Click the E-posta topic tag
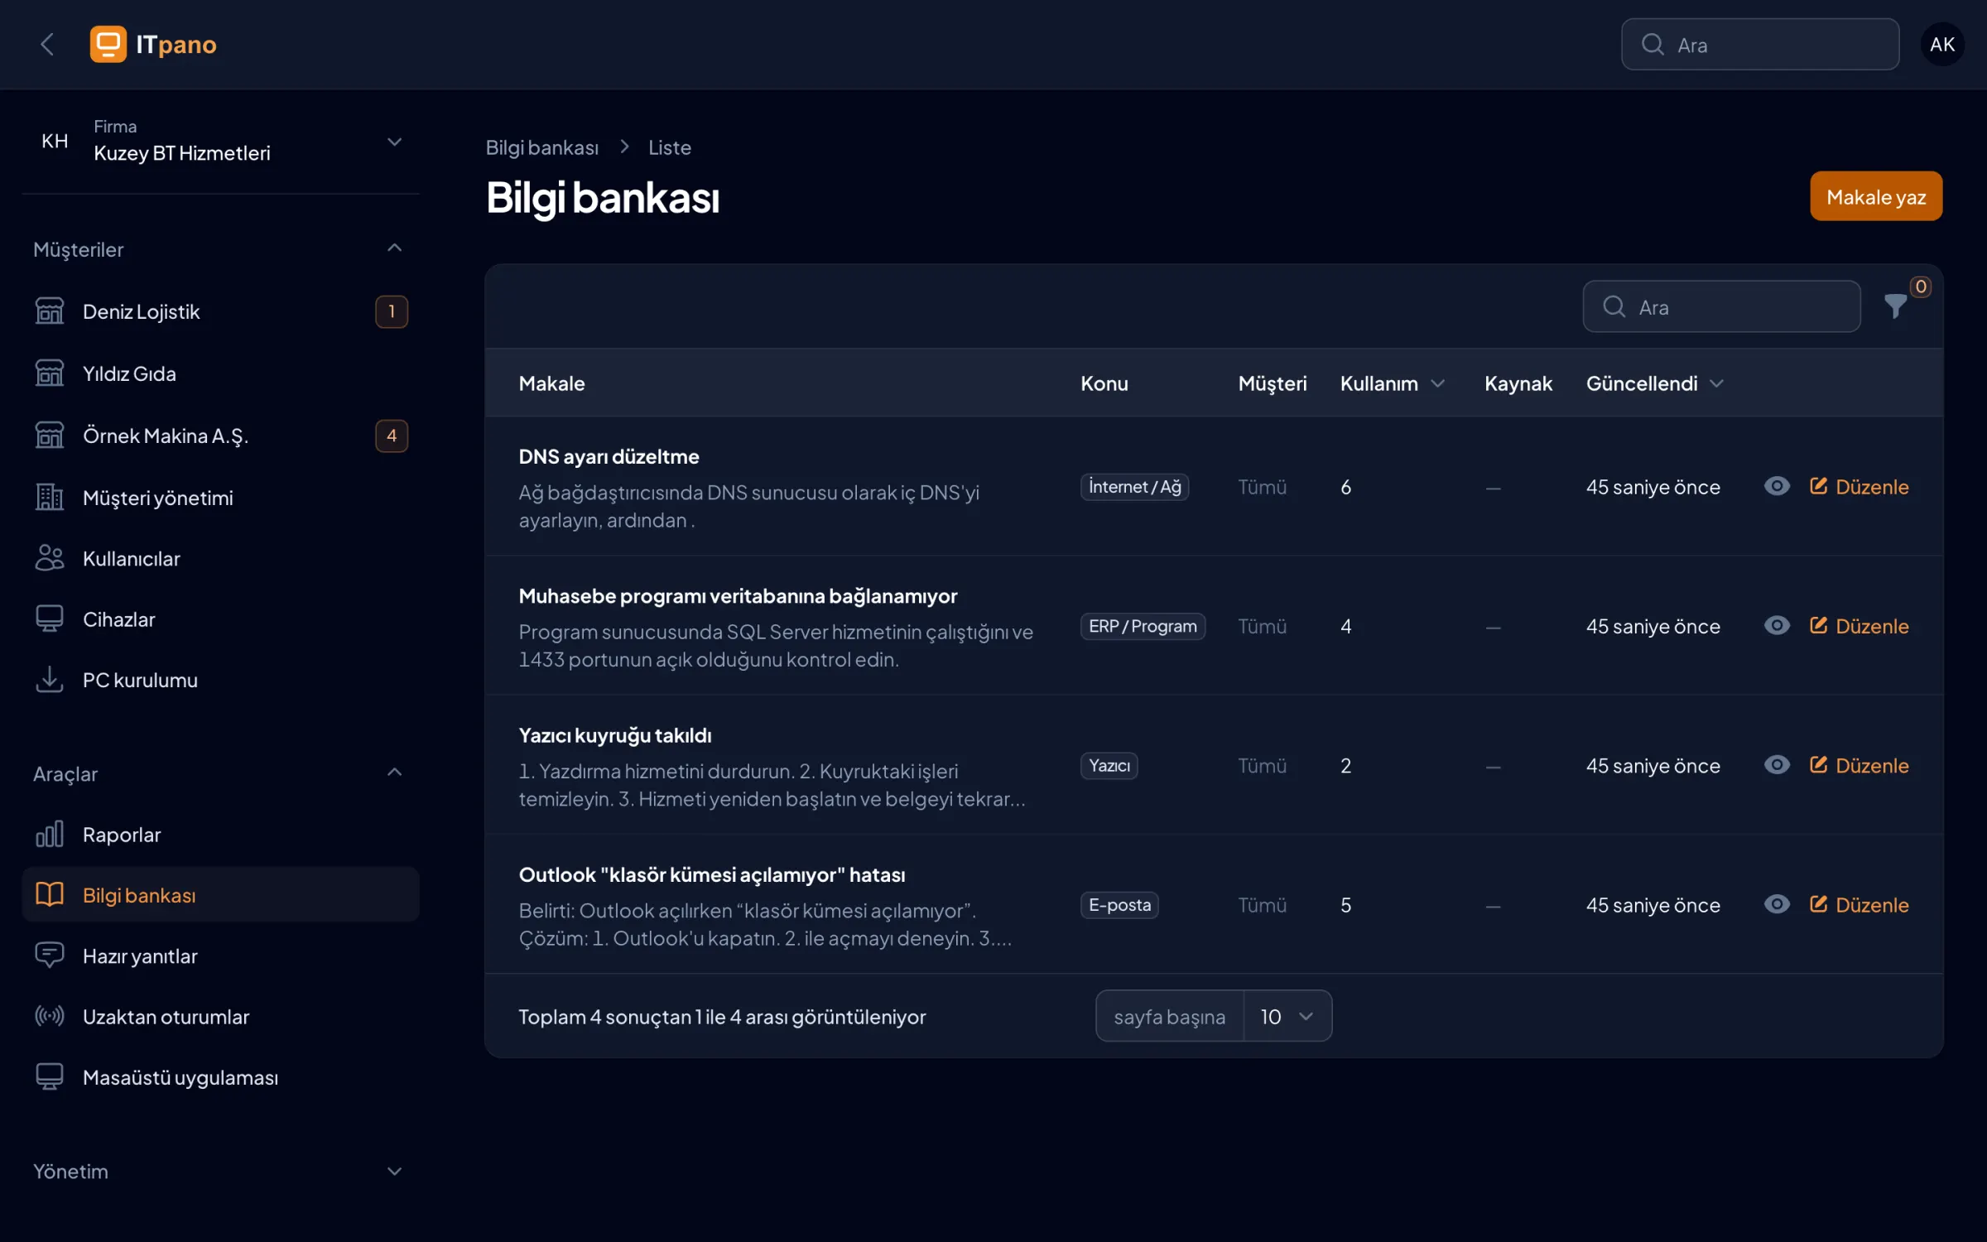 pyautogui.click(x=1119, y=905)
